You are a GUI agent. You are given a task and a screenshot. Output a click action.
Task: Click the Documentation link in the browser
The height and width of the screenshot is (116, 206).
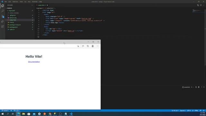[34, 62]
